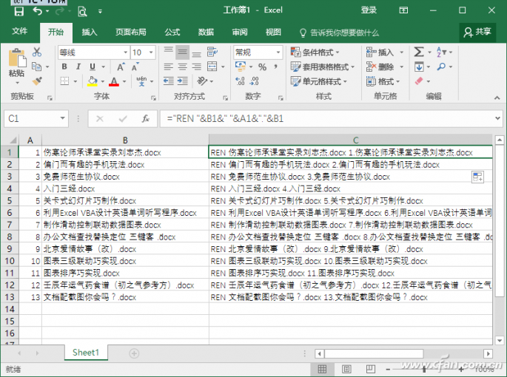
Task: Align text to top of cell
Action: tap(169, 52)
